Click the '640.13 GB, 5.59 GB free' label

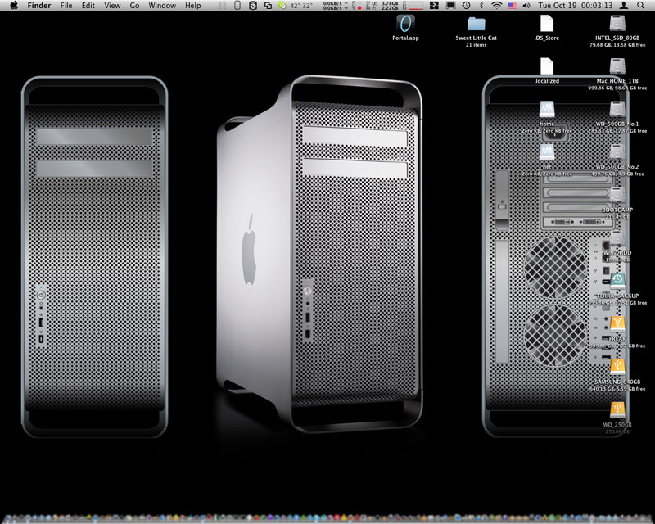click(x=617, y=389)
